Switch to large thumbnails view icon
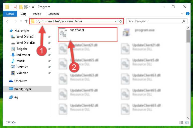Image resolution: width=193 pixels, height=128 pixels. coord(186,122)
